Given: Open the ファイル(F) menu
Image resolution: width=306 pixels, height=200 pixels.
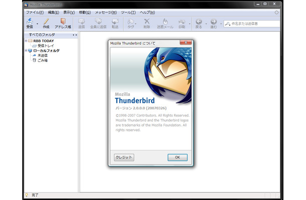Looking at the screenshot, I should pyautogui.click(x=35, y=12).
